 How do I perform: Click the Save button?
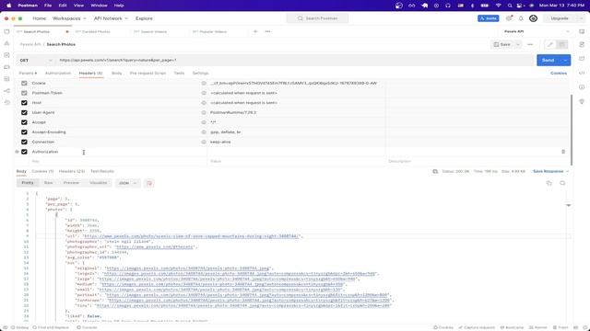[502, 45]
